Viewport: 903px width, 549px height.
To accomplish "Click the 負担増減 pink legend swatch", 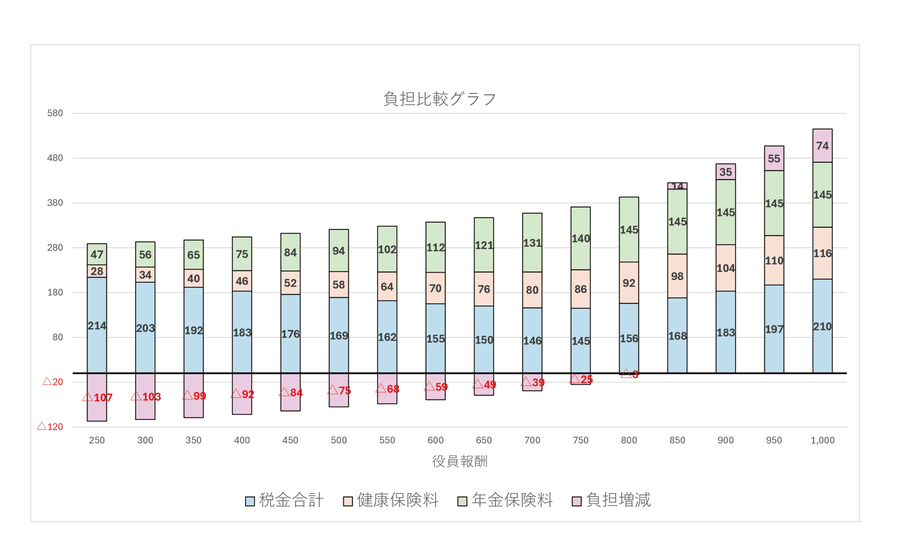I will 576,501.
